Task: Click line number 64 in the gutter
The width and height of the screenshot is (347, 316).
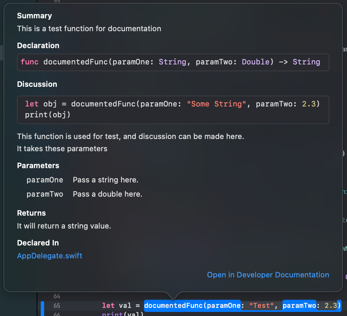Action: 56,296
